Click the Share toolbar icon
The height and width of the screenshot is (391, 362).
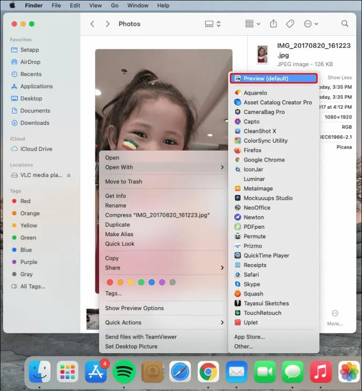tap(273, 24)
